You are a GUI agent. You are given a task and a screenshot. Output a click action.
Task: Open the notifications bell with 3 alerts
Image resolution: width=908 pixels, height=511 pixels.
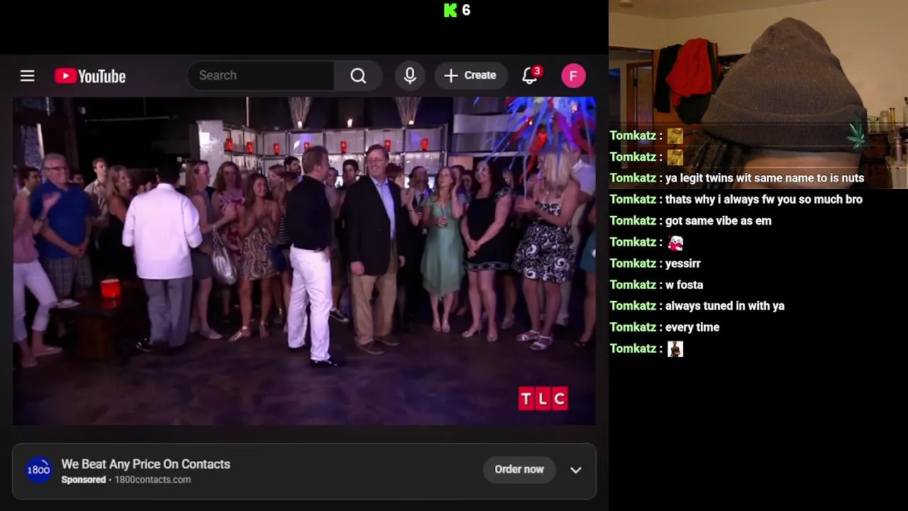(530, 75)
